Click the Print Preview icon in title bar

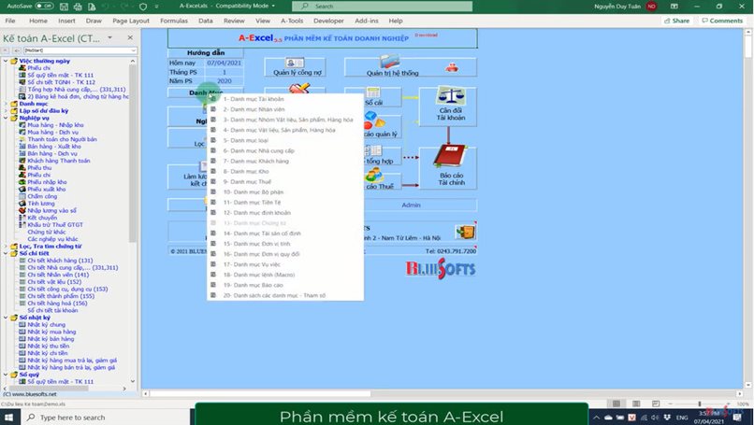(x=92, y=7)
